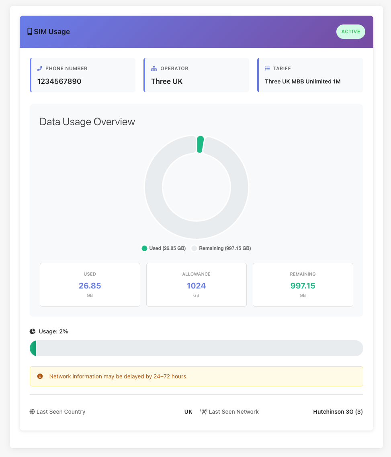Click the ACTIVE status badge

tap(351, 31)
